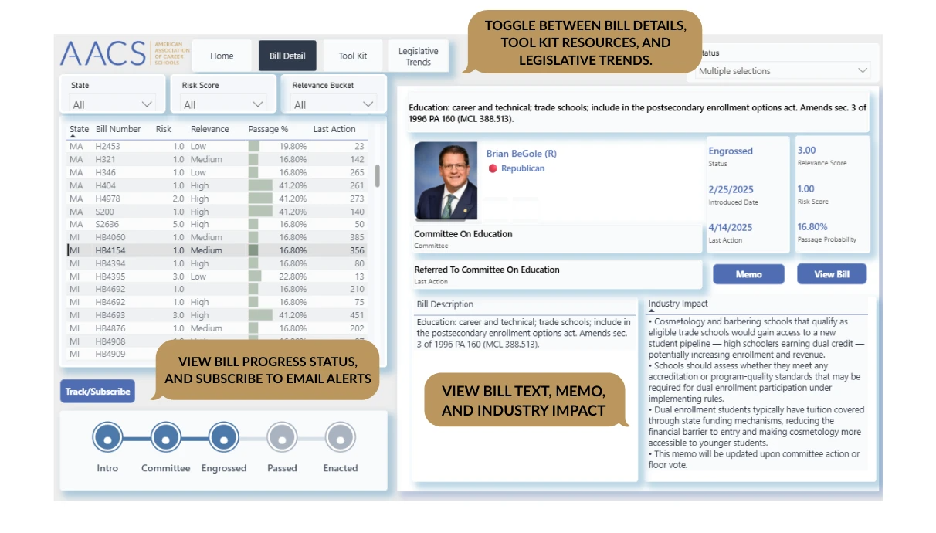Image resolution: width=936 pixels, height=533 pixels.
Task: Click the red Republican party dot
Action: tap(493, 168)
